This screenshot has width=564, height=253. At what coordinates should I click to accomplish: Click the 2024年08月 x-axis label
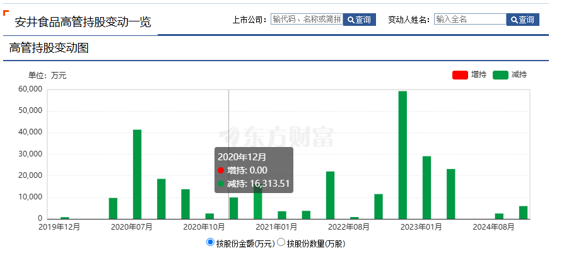point(493,228)
